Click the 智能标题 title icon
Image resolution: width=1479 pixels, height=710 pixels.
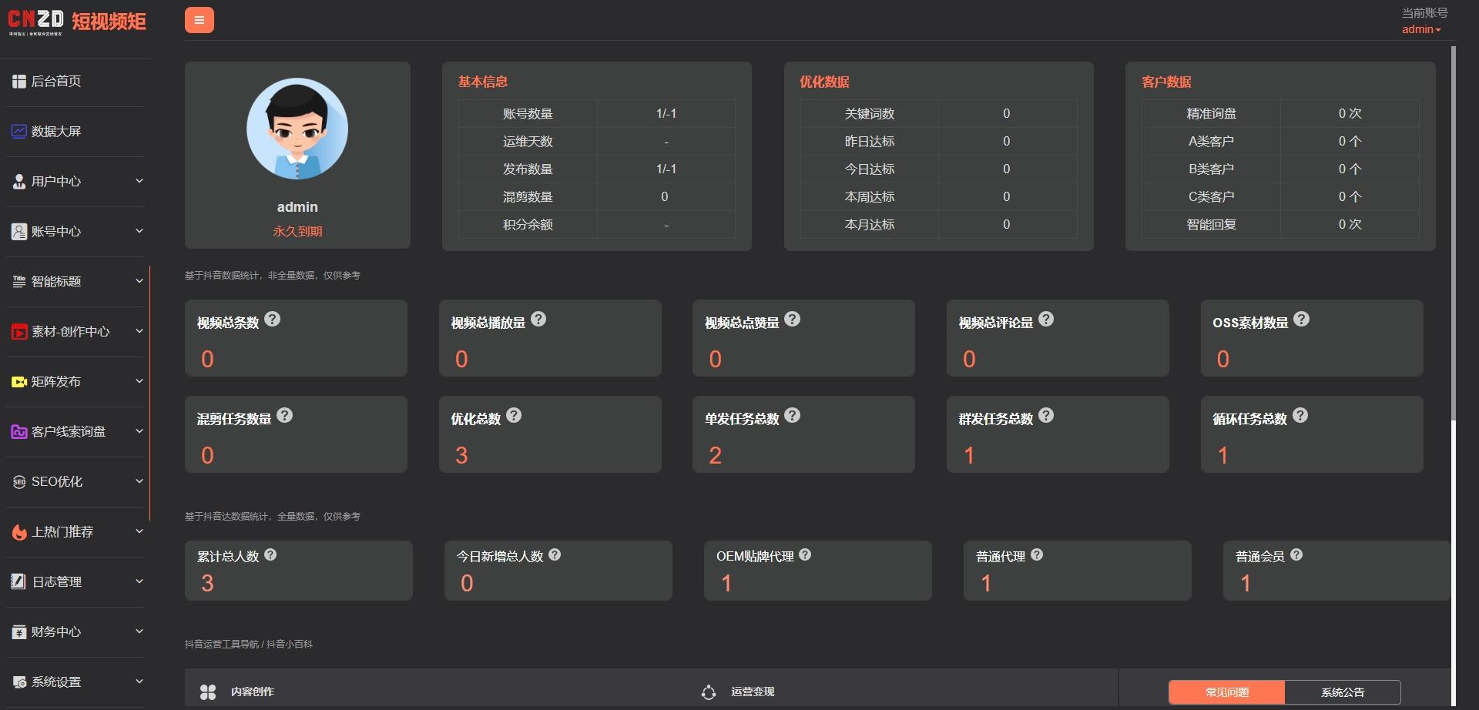(19, 282)
